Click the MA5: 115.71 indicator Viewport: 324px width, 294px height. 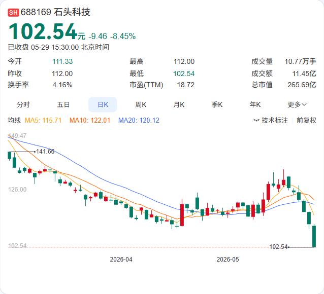pos(43,120)
